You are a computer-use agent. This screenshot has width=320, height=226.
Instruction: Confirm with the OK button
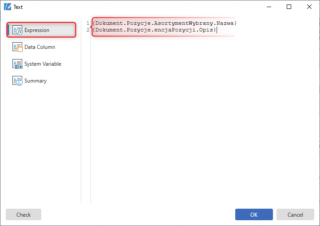pyautogui.click(x=254, y=214)
